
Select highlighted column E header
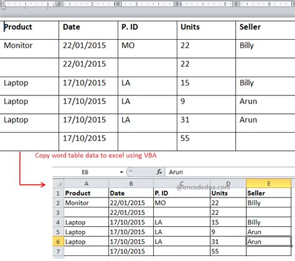tap(269, 184)
